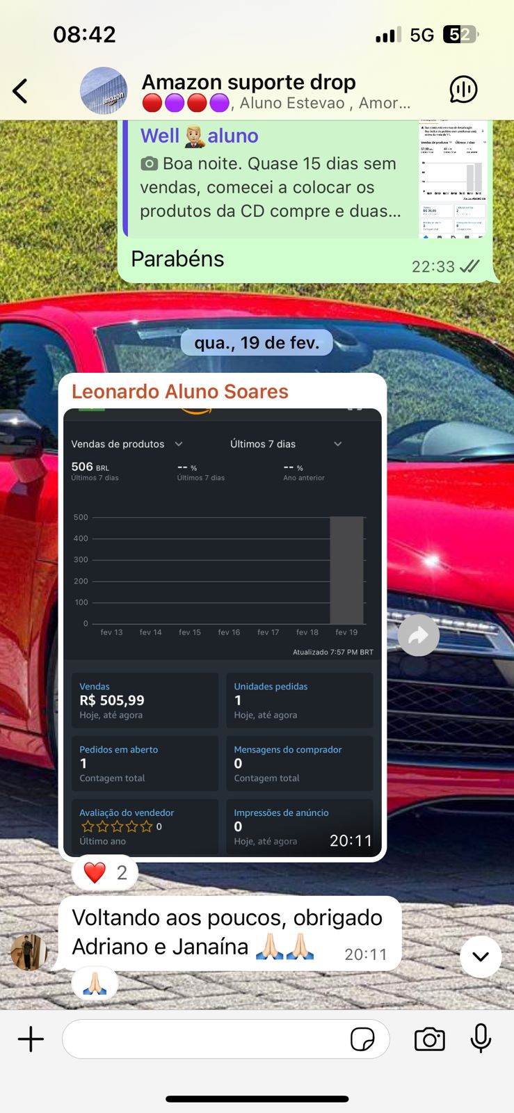This screenshot has width=514, height=1113.
Task: Tap the microphone to record audio
Action: (481, 1039)
